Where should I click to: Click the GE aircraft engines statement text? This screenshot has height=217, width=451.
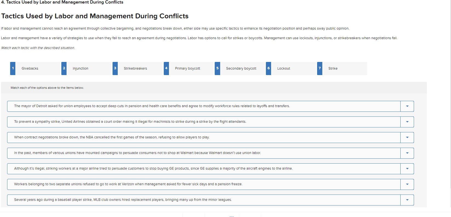153,169
